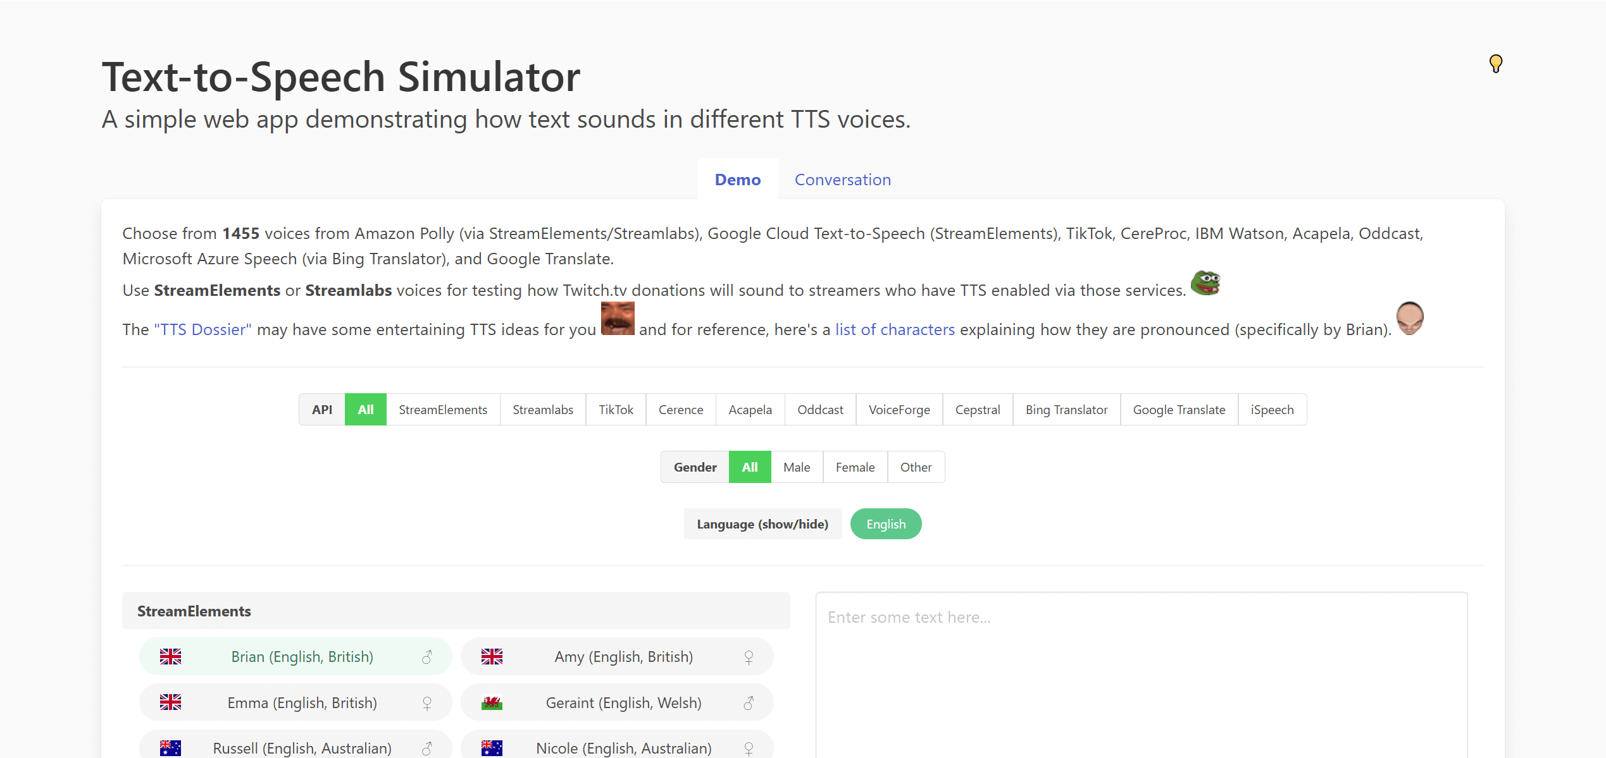Image resolution: width=1606 pixels, height=758 pixels.
Task: Filter voices by TikTok API
Action: (616, 410)
